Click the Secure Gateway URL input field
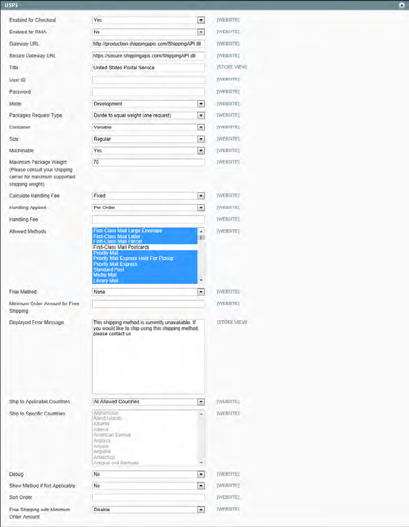Viewport: 409px width, 527px height. (x=149, y=56)
